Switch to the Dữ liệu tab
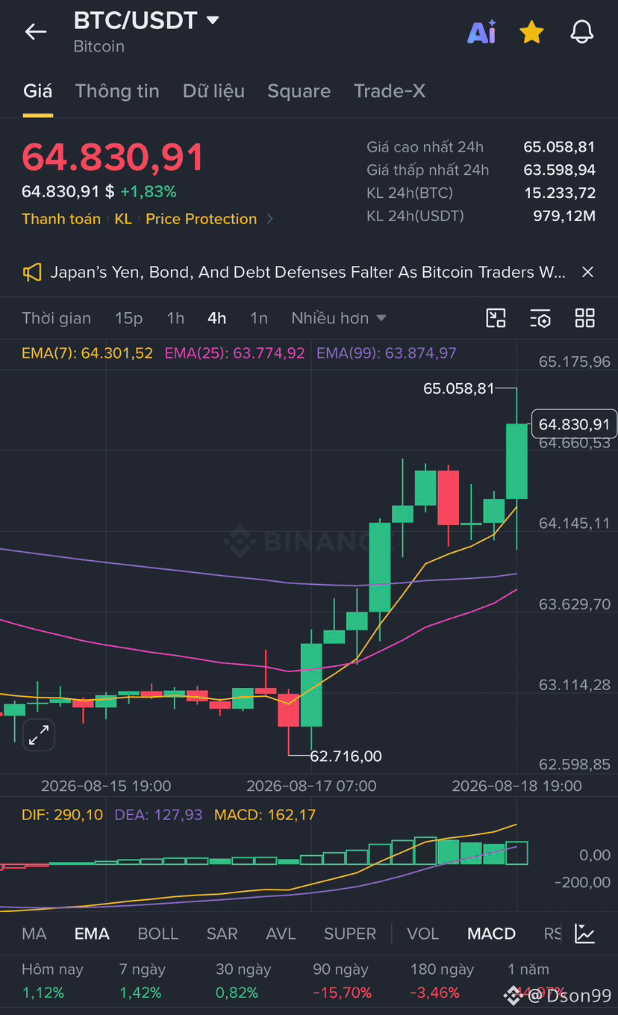618x1015 pixels. coord(213,91)
